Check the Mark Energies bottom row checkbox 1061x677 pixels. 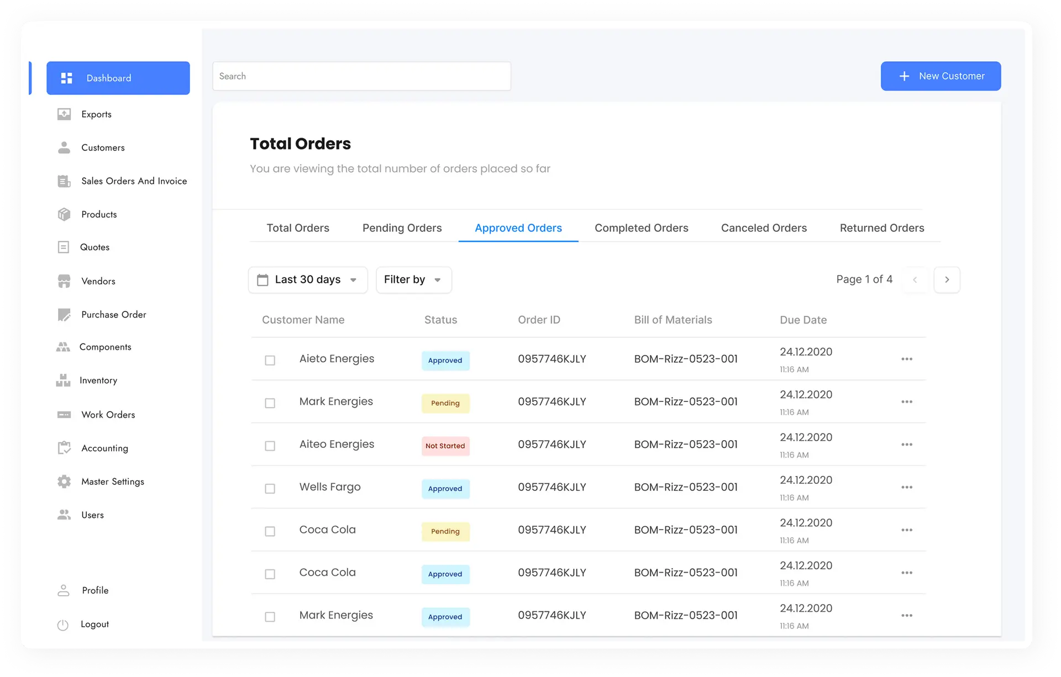[x=270, y=617]
